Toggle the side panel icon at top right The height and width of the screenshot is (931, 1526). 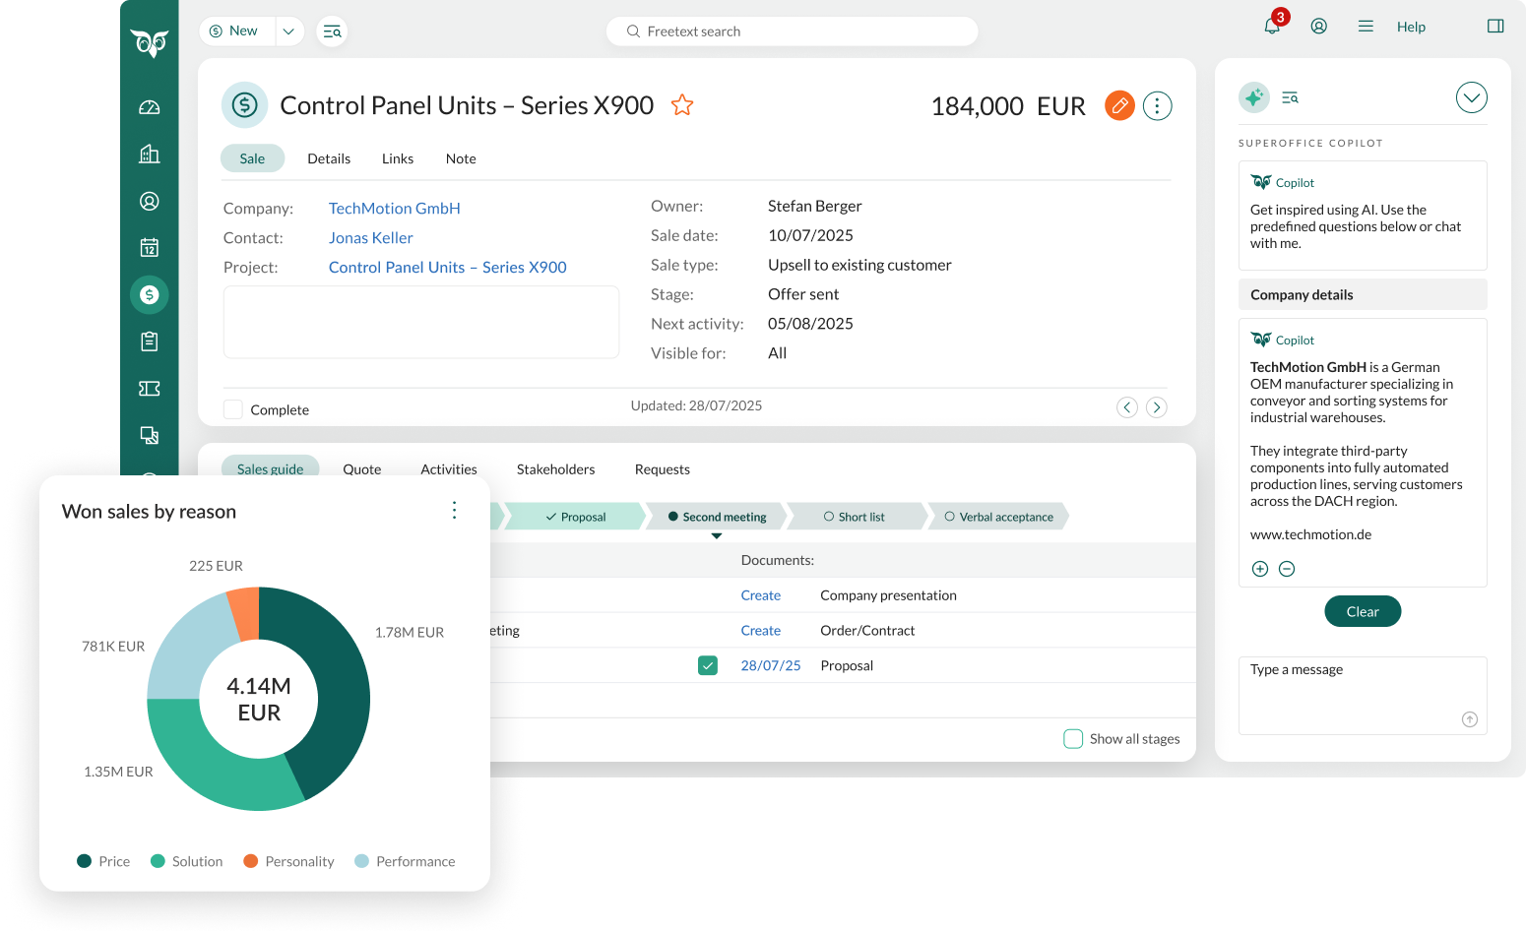click(x=1495, y=27)
